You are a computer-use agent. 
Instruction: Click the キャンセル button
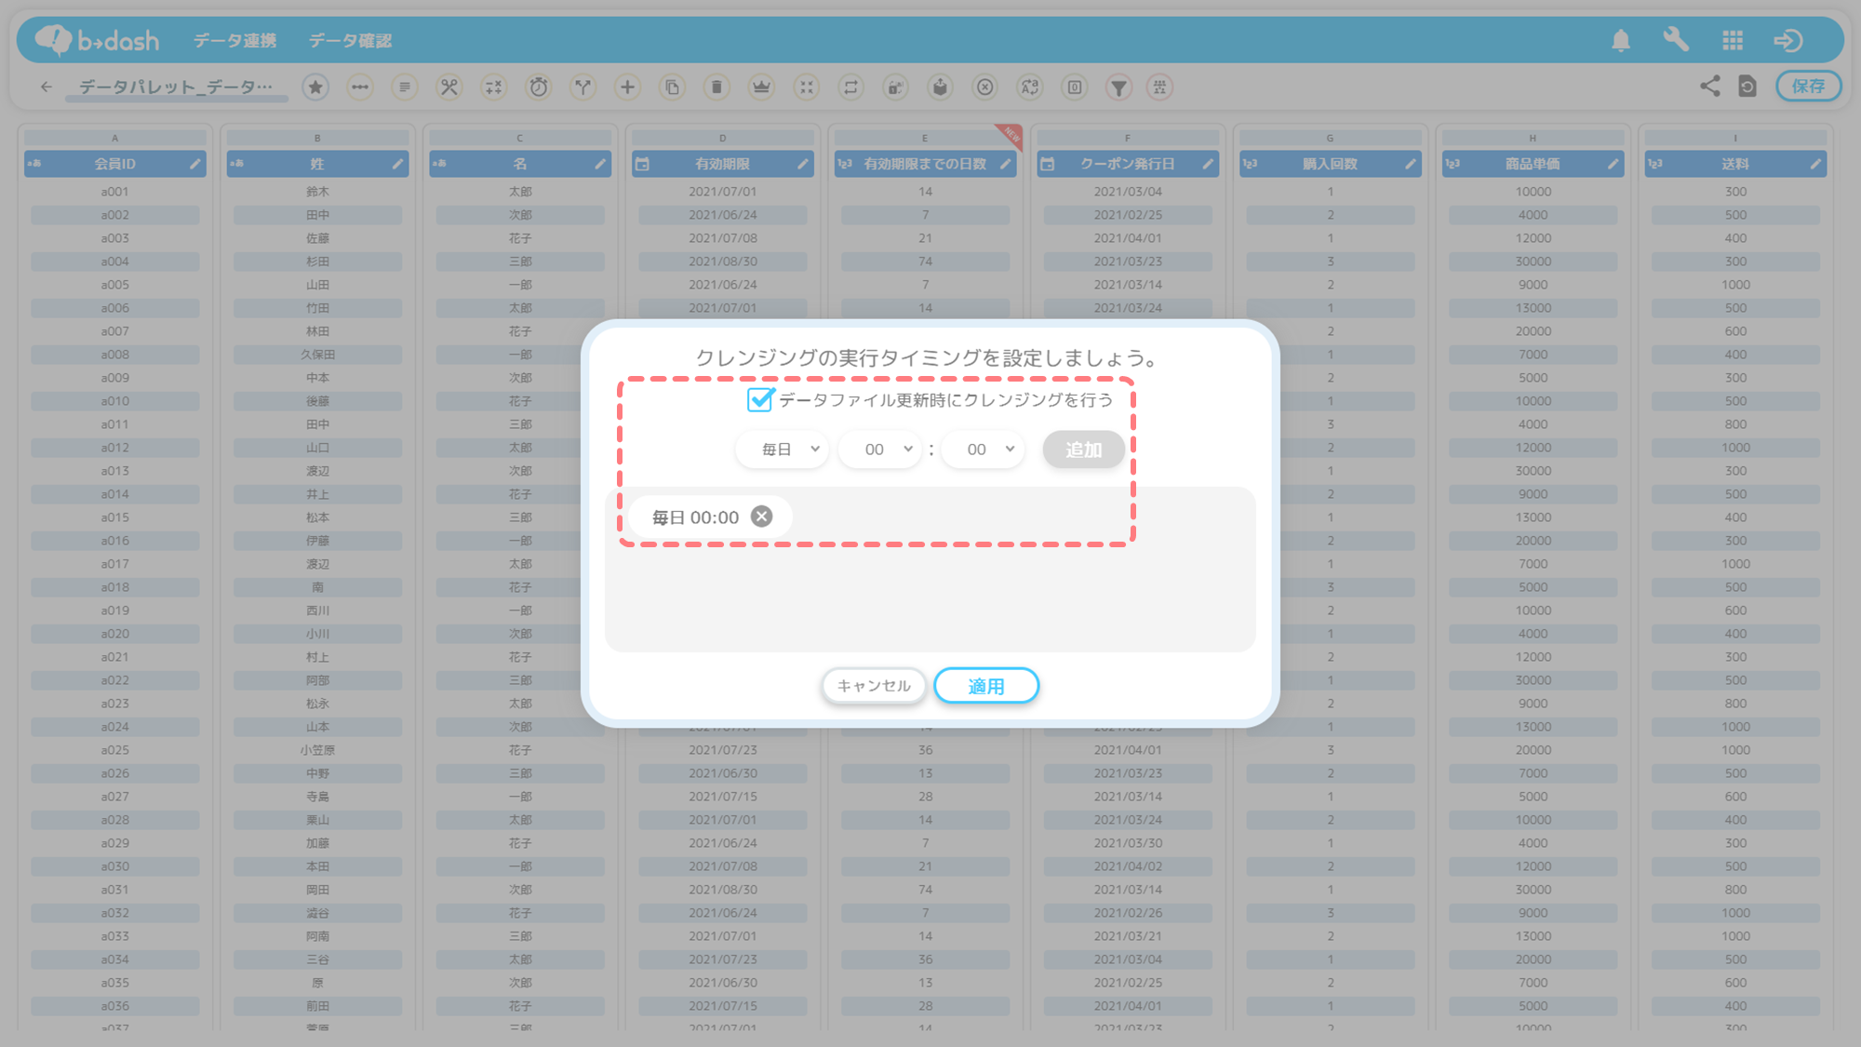[x=874, y=686]
